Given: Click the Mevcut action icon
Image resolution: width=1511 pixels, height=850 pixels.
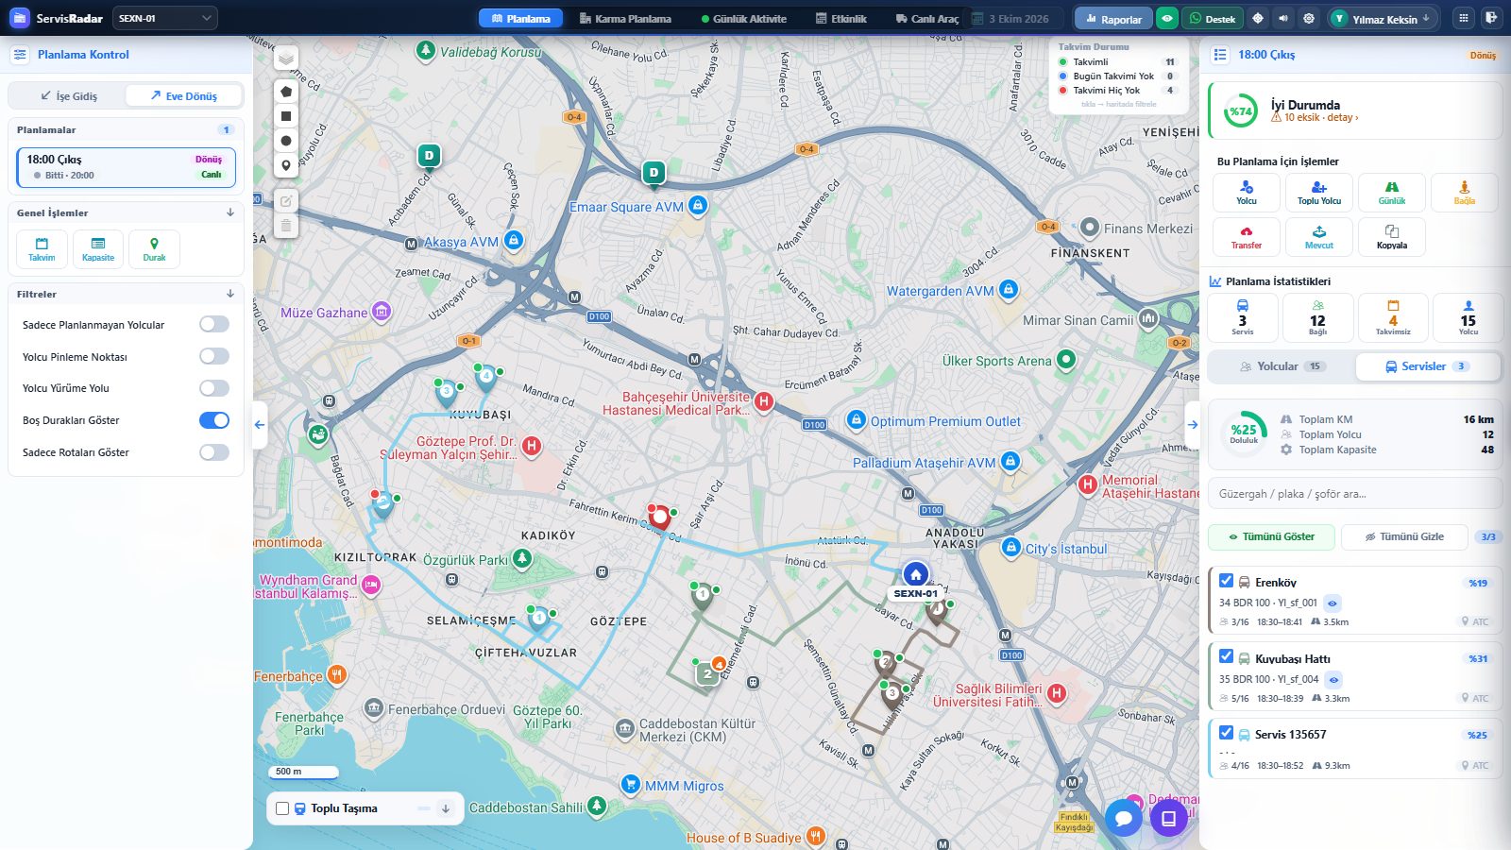Looking at the screenshot, I should click(x=1319, y=237).
